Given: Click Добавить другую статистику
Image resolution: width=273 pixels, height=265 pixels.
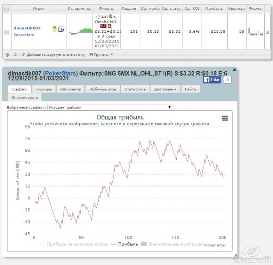Looking at the screenshot, I should [x=56, y=55].
